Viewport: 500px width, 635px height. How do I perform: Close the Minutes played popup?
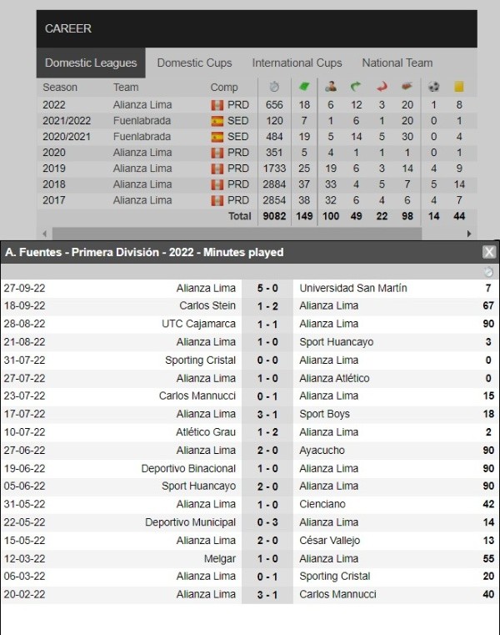[489, 252]
